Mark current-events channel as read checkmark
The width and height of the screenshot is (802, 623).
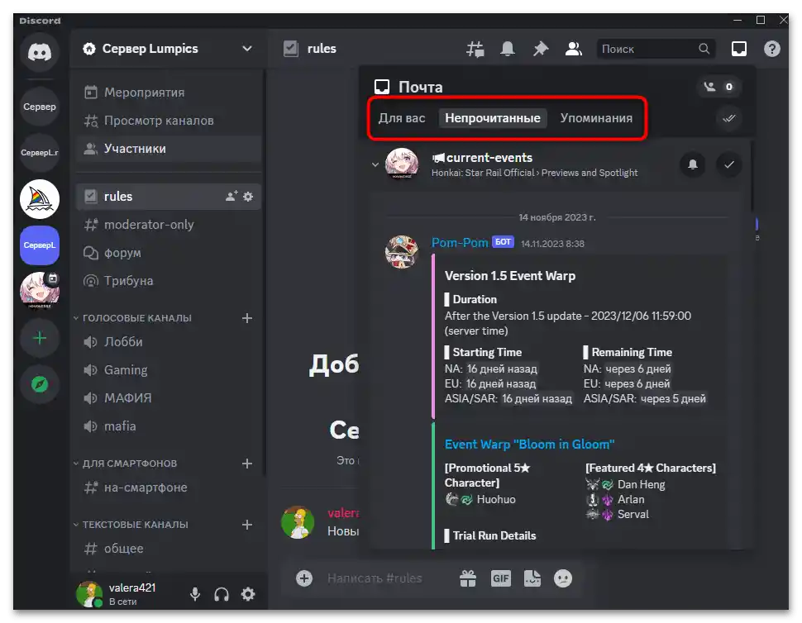pos(729,164)
